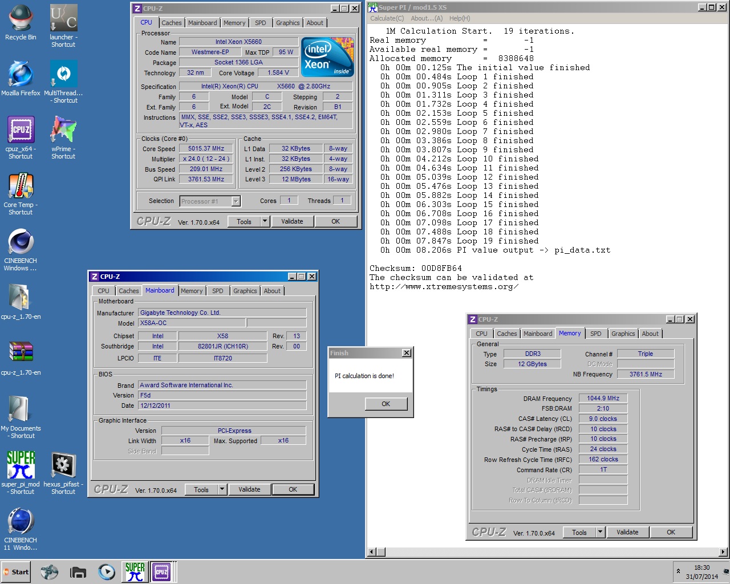The image size is (730, 584).
Task: Open Tools dropdown arrow in Memory window
Action: [600, 532]
